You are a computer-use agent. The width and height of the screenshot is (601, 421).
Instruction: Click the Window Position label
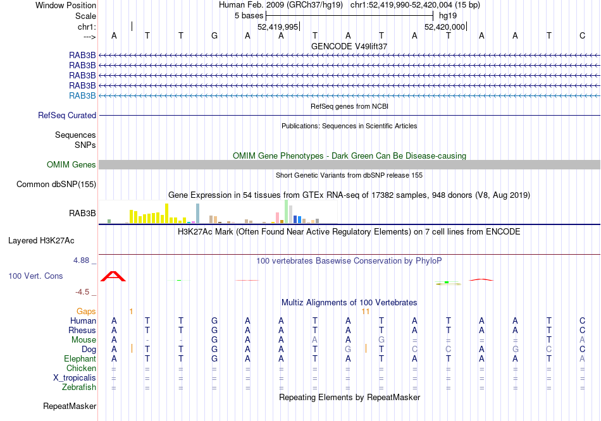[x=66, y=5]
